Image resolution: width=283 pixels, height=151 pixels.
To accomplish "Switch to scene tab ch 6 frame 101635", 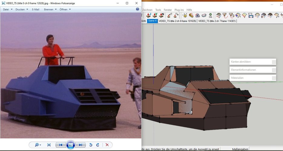I will tap(177, 21).
